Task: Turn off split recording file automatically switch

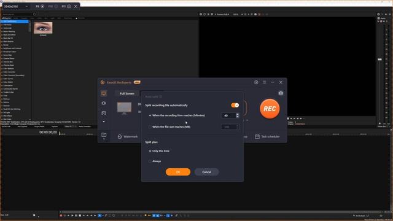Action: (235, 105)
